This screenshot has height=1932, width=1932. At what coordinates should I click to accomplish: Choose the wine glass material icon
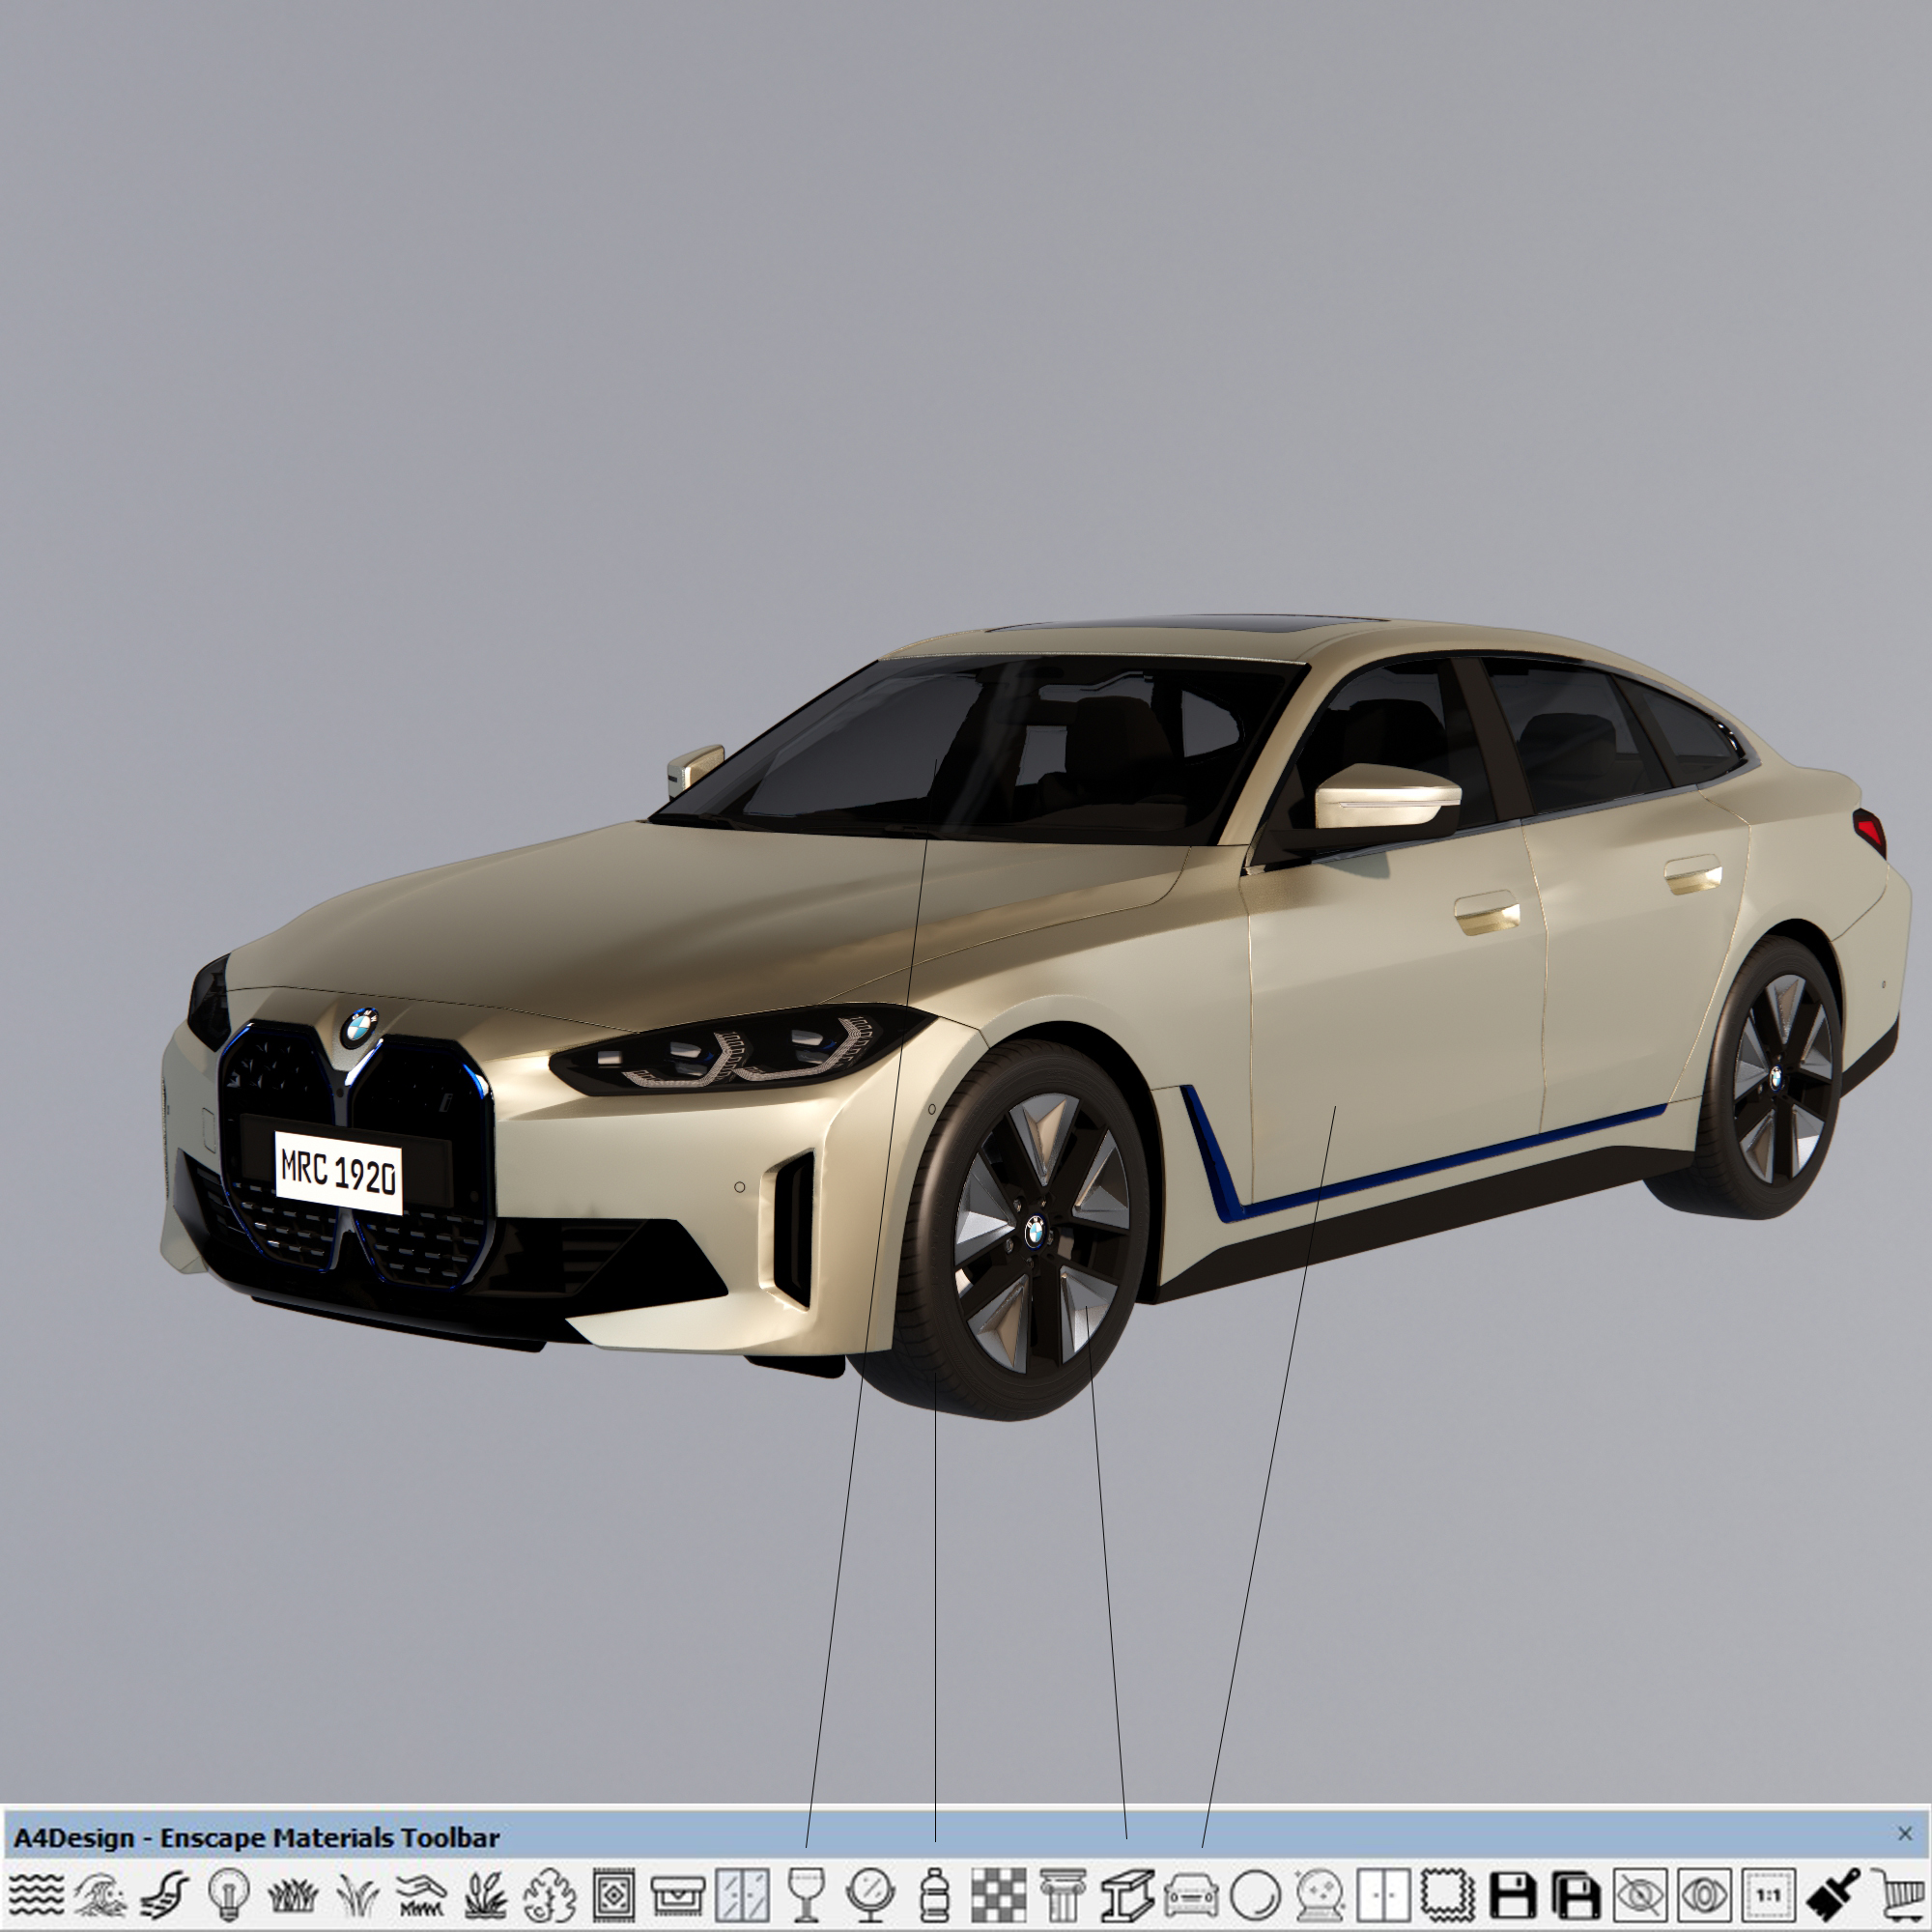coord(806,1894)
